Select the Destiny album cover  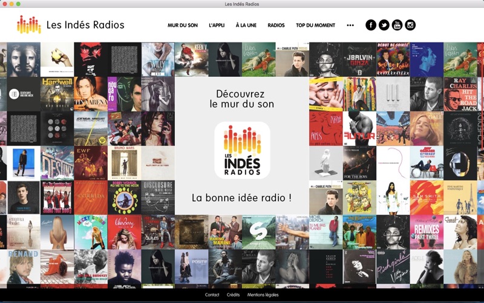point(57,163)
